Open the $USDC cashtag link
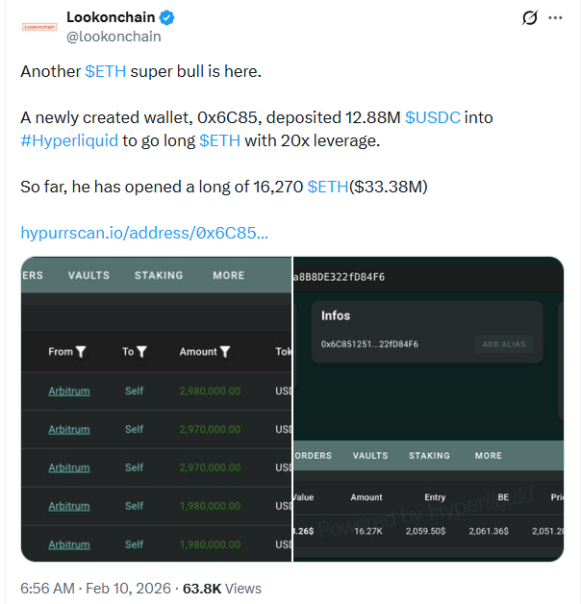Screen dimensions: 581x604 click(x=433, y=117)
